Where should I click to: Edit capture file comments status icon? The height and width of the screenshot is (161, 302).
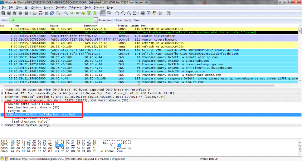tap(6, 159)
